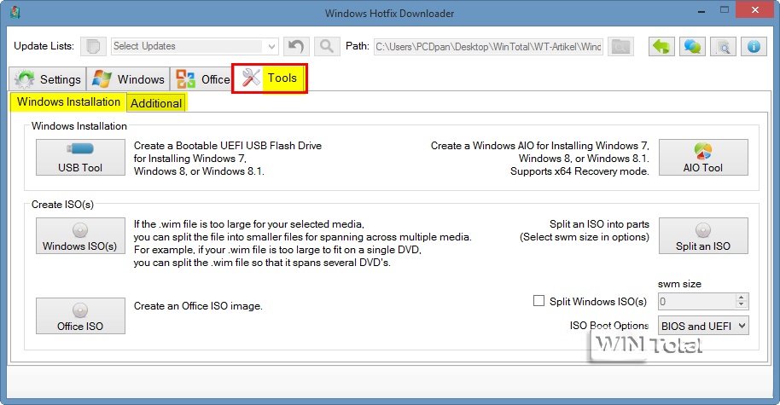Switch to the Office tab
The image size is (780, 405).
click(201, 79)
